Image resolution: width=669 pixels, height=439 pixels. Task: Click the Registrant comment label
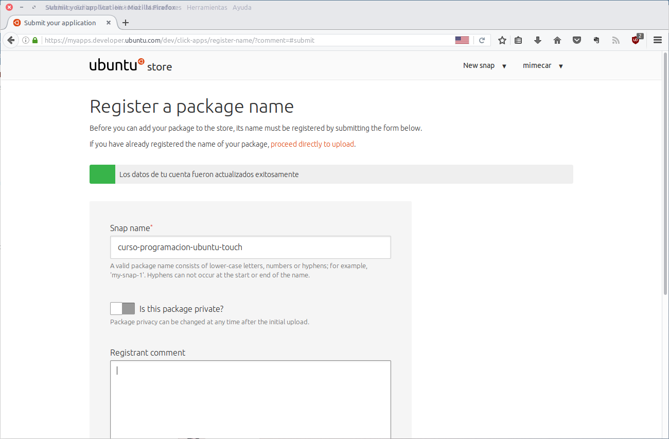pyautogui.click(x=148, y=353)
